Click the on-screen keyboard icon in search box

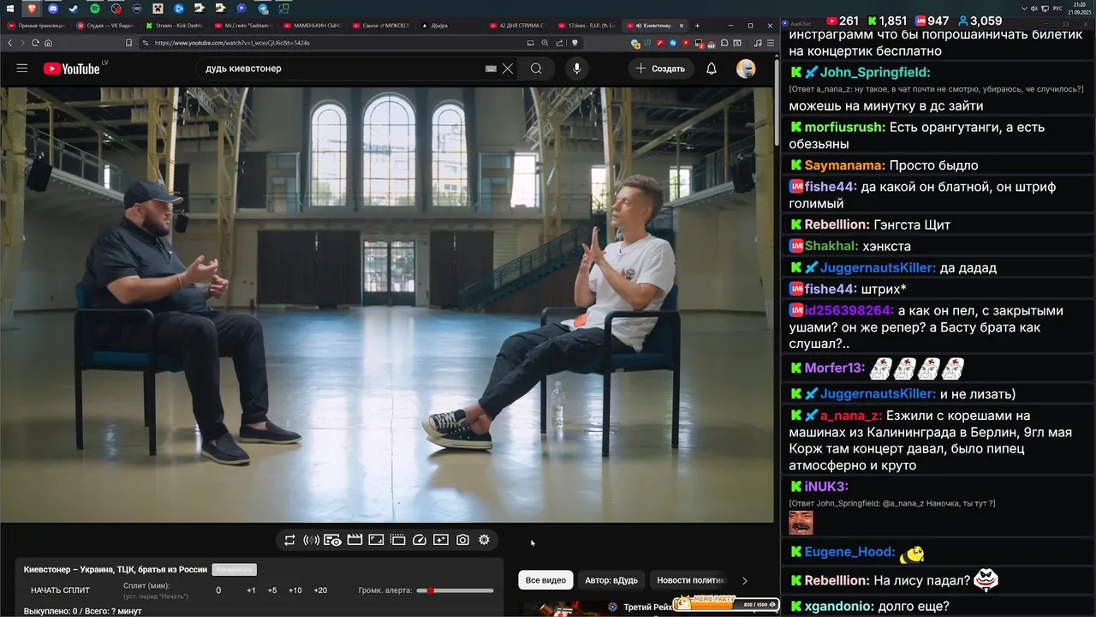tap(491, 69)
